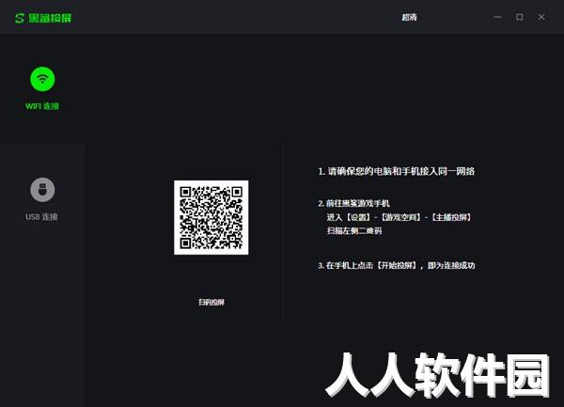Viewport: 564px width, 407px height.
Task: Select the WIFI 连接 tab label
Action: (42, 106)
